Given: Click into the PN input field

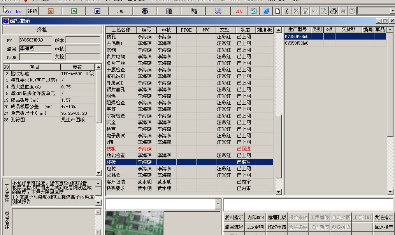Looking at the screenshot, I should pos(35,40).
